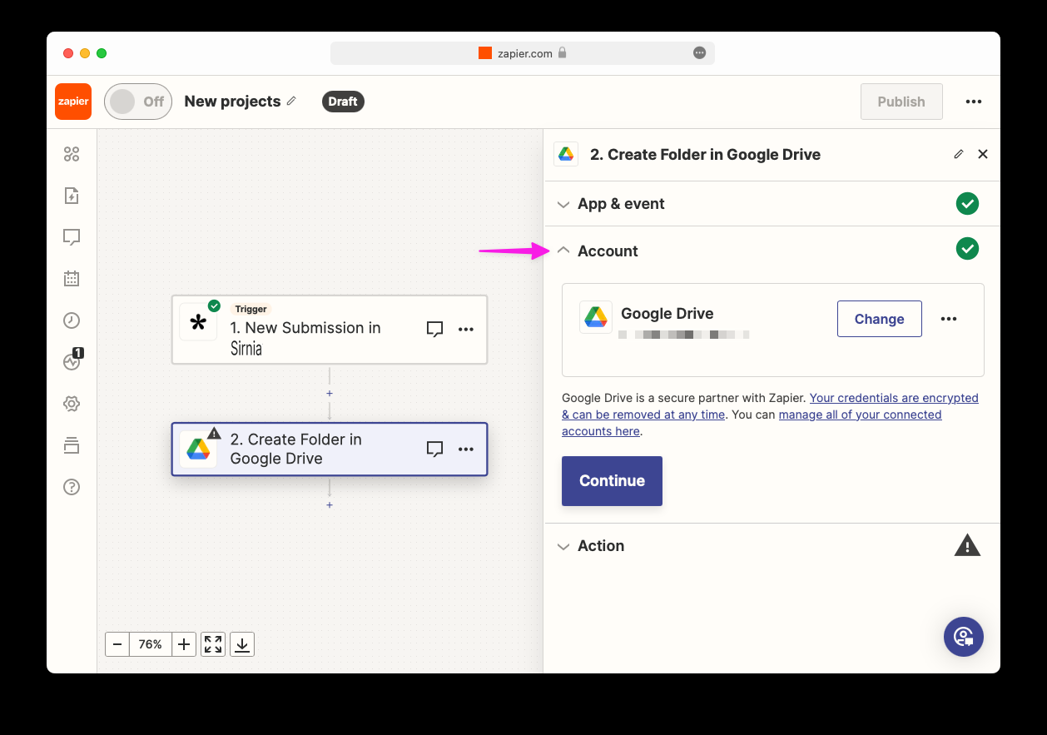Open the settings gear in sidebar
1047x735 pixels.
point(72,404)
